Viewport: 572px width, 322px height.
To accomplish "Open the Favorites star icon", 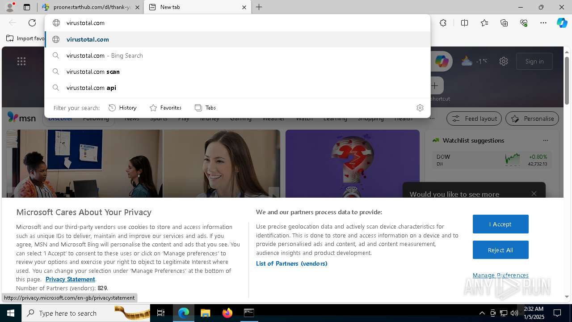I will tap(484, 23).
